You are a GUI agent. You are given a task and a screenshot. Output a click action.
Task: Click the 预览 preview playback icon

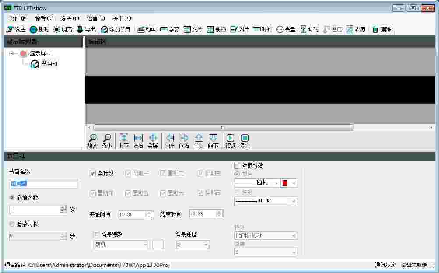point(230,139)
